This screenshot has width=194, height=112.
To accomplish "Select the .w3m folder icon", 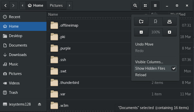I will click(54, 105).
